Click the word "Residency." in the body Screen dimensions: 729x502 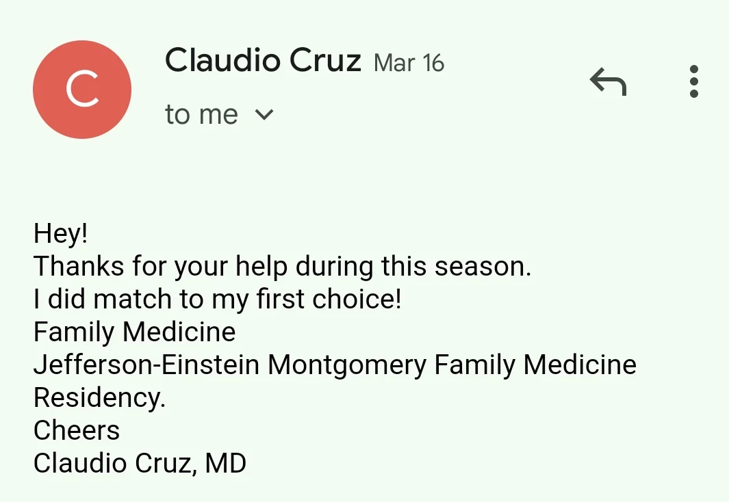(100, 397)
